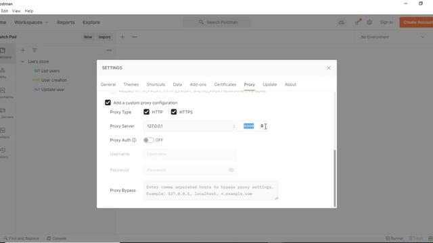This screenshot has height=243, width=433.
Task: Toggle the HTTPS proxy type checkbox
Action: tap(174, 112)
